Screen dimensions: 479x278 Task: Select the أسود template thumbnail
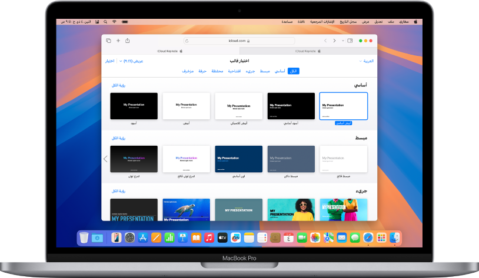point(134,106)
